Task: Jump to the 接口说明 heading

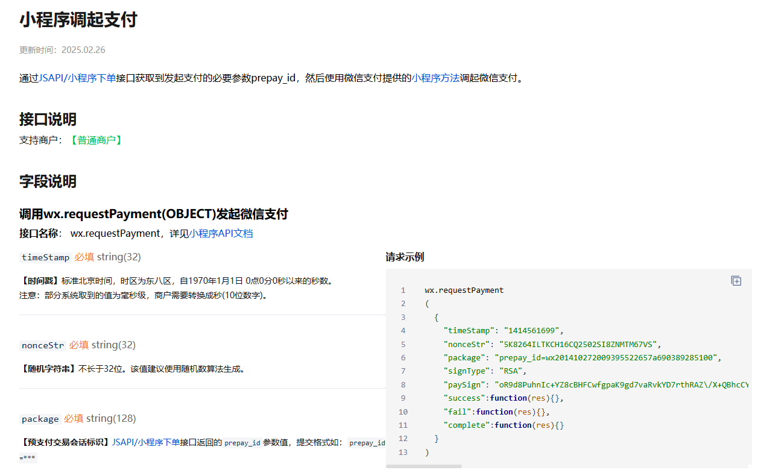Action: 48,119
